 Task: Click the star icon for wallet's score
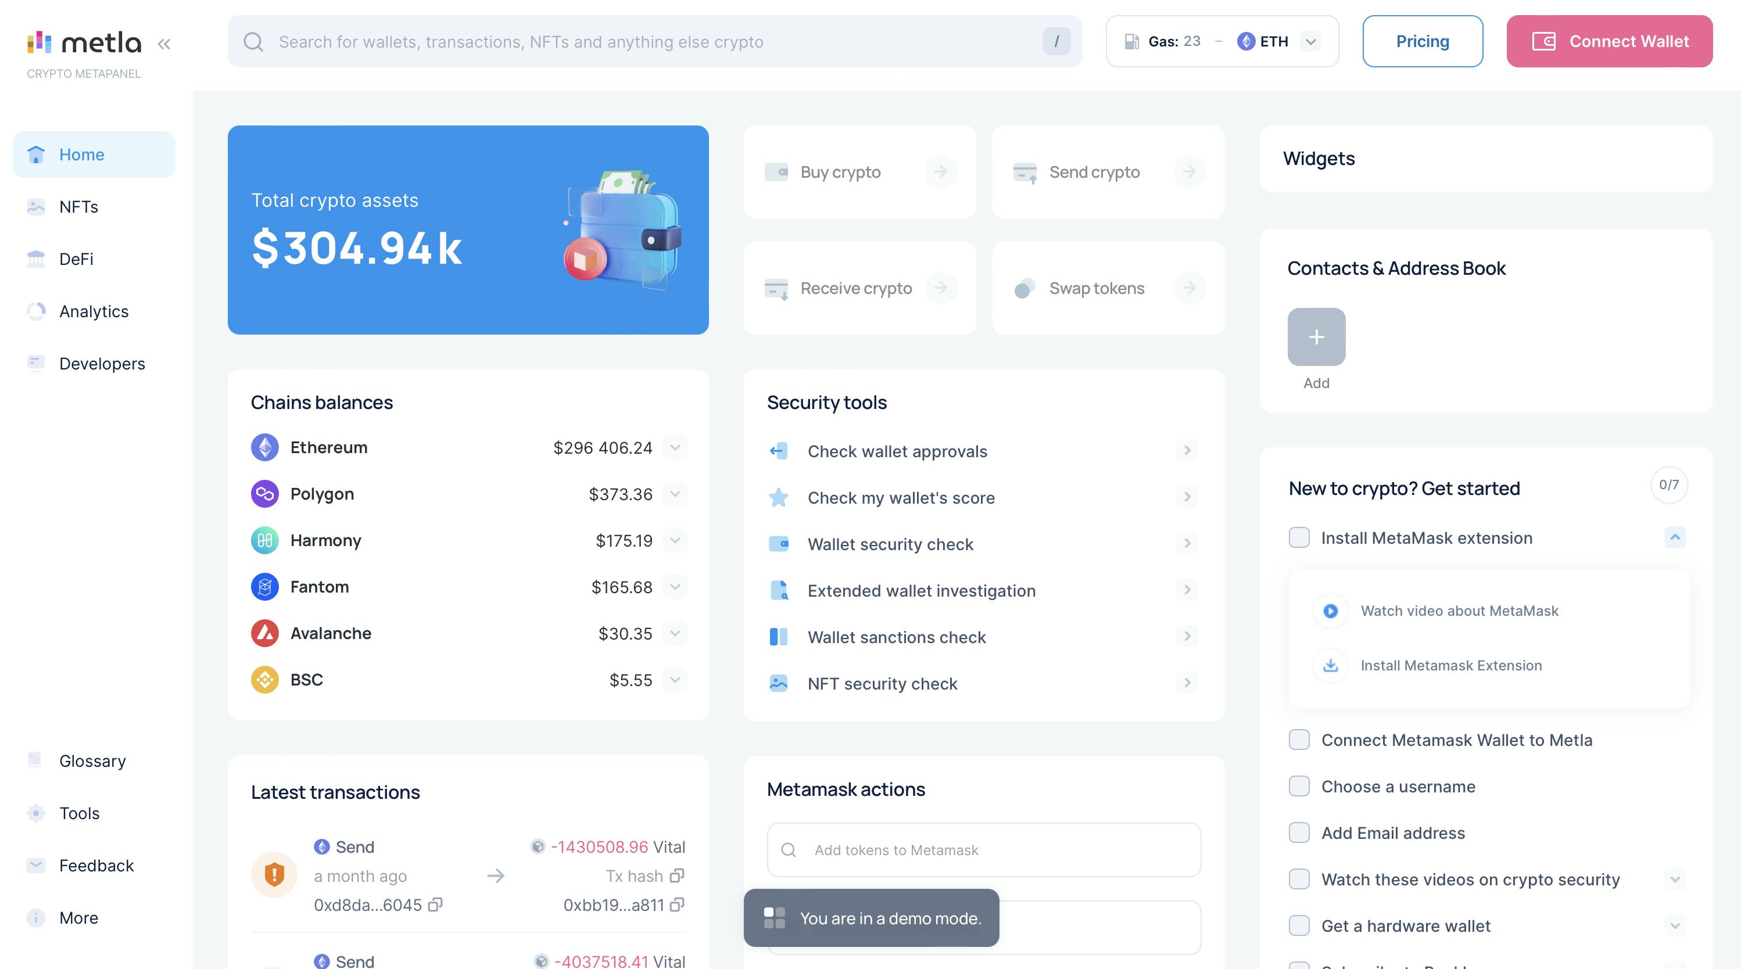pyautogui.click(x=779, y=497)
